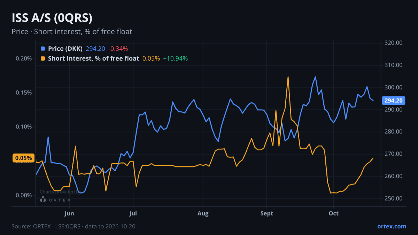Click the 0.05% value in legend

point(151,58)
